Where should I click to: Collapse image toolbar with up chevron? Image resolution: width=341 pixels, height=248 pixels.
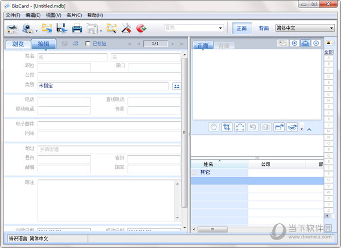click(309, 130)
